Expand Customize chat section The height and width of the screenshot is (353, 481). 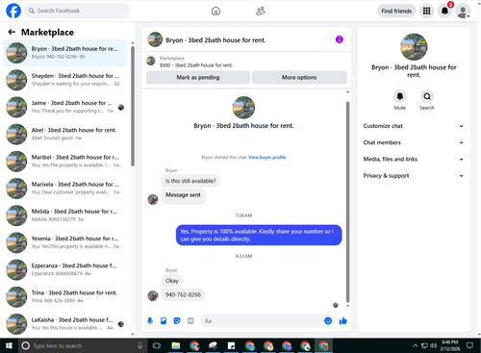(413, 126)
